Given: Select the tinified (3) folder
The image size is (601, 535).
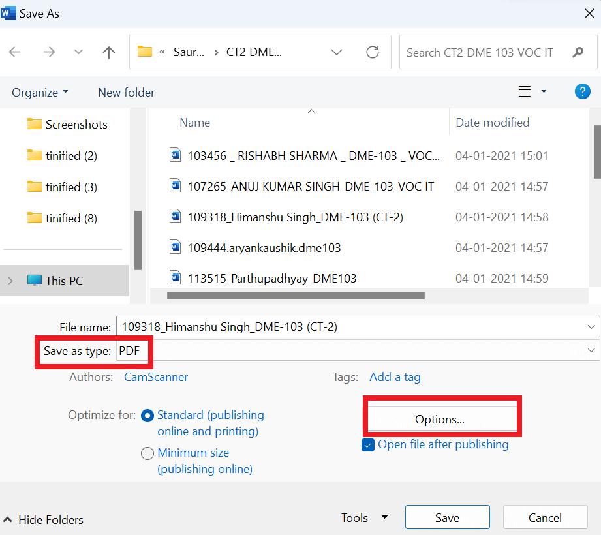Looking at the screenshot, I should (62, 187).
